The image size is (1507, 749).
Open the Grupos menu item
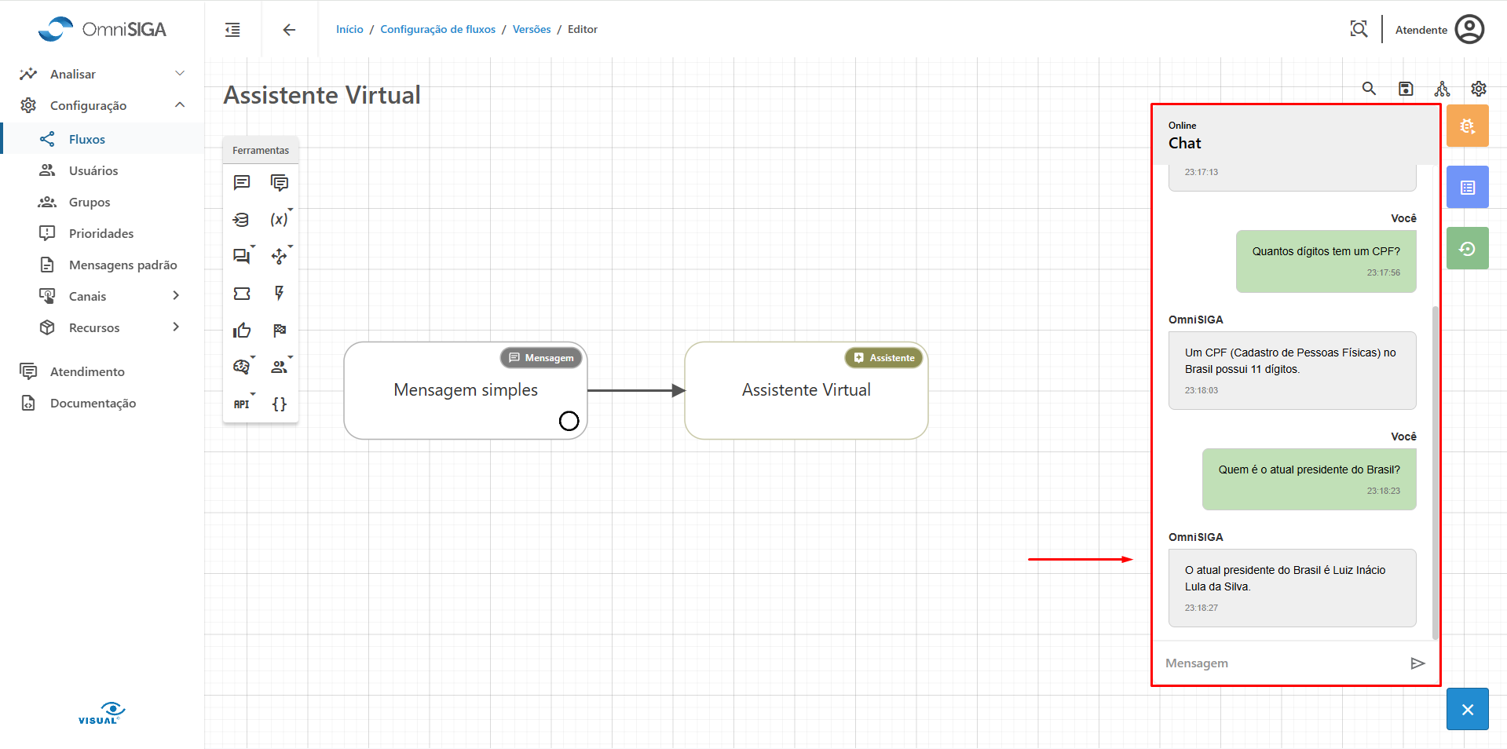(102, 202)
